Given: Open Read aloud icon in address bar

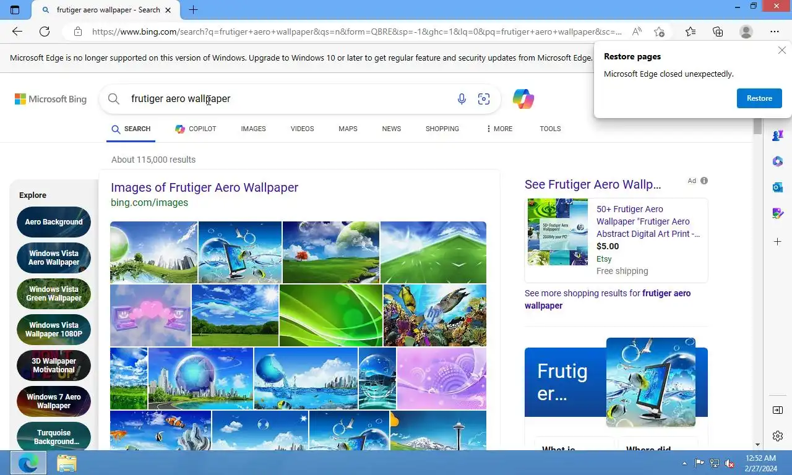Looking at the screenshot, I should [636, 32].
